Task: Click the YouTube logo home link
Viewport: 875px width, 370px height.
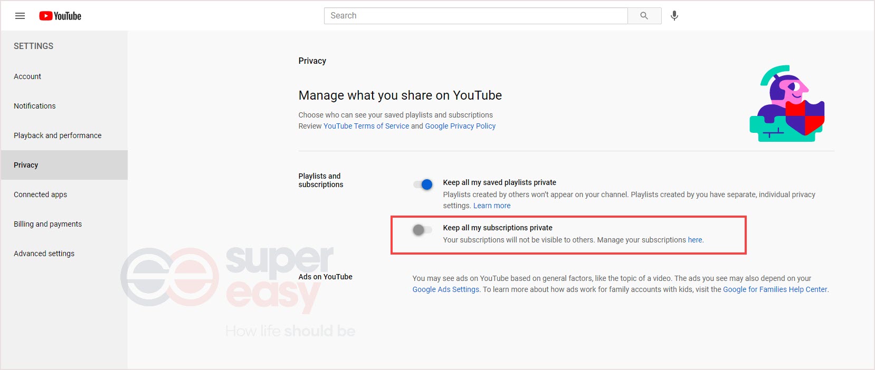Action: click(x=60, y=16)
